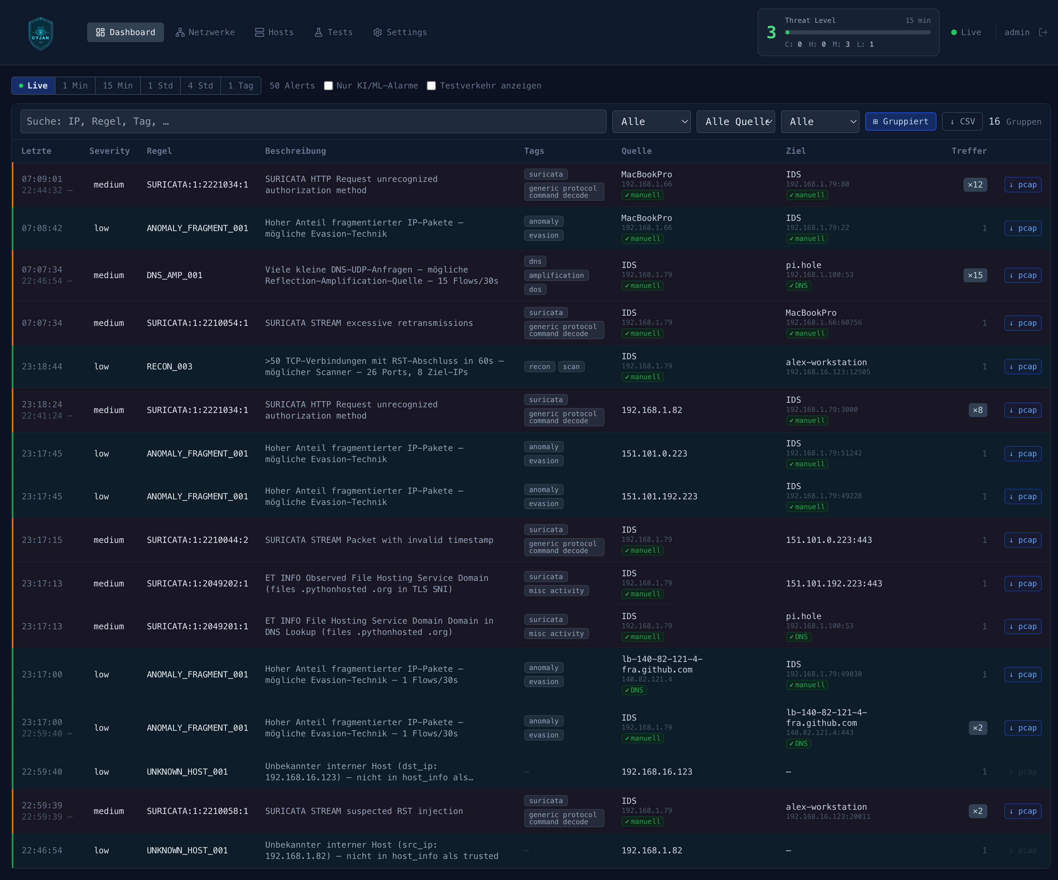Open Netzwerke via the network icon
The image size is (1058, 880).
point(180,32)
